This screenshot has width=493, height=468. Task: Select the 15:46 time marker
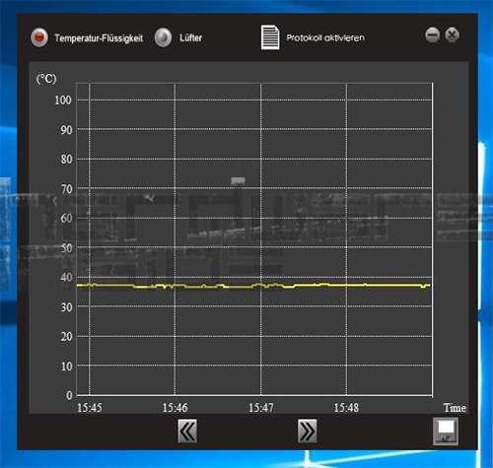coord(175,408)
